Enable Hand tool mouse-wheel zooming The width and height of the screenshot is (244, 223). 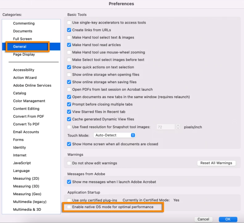pyautogui.click(x=69, y=52)
